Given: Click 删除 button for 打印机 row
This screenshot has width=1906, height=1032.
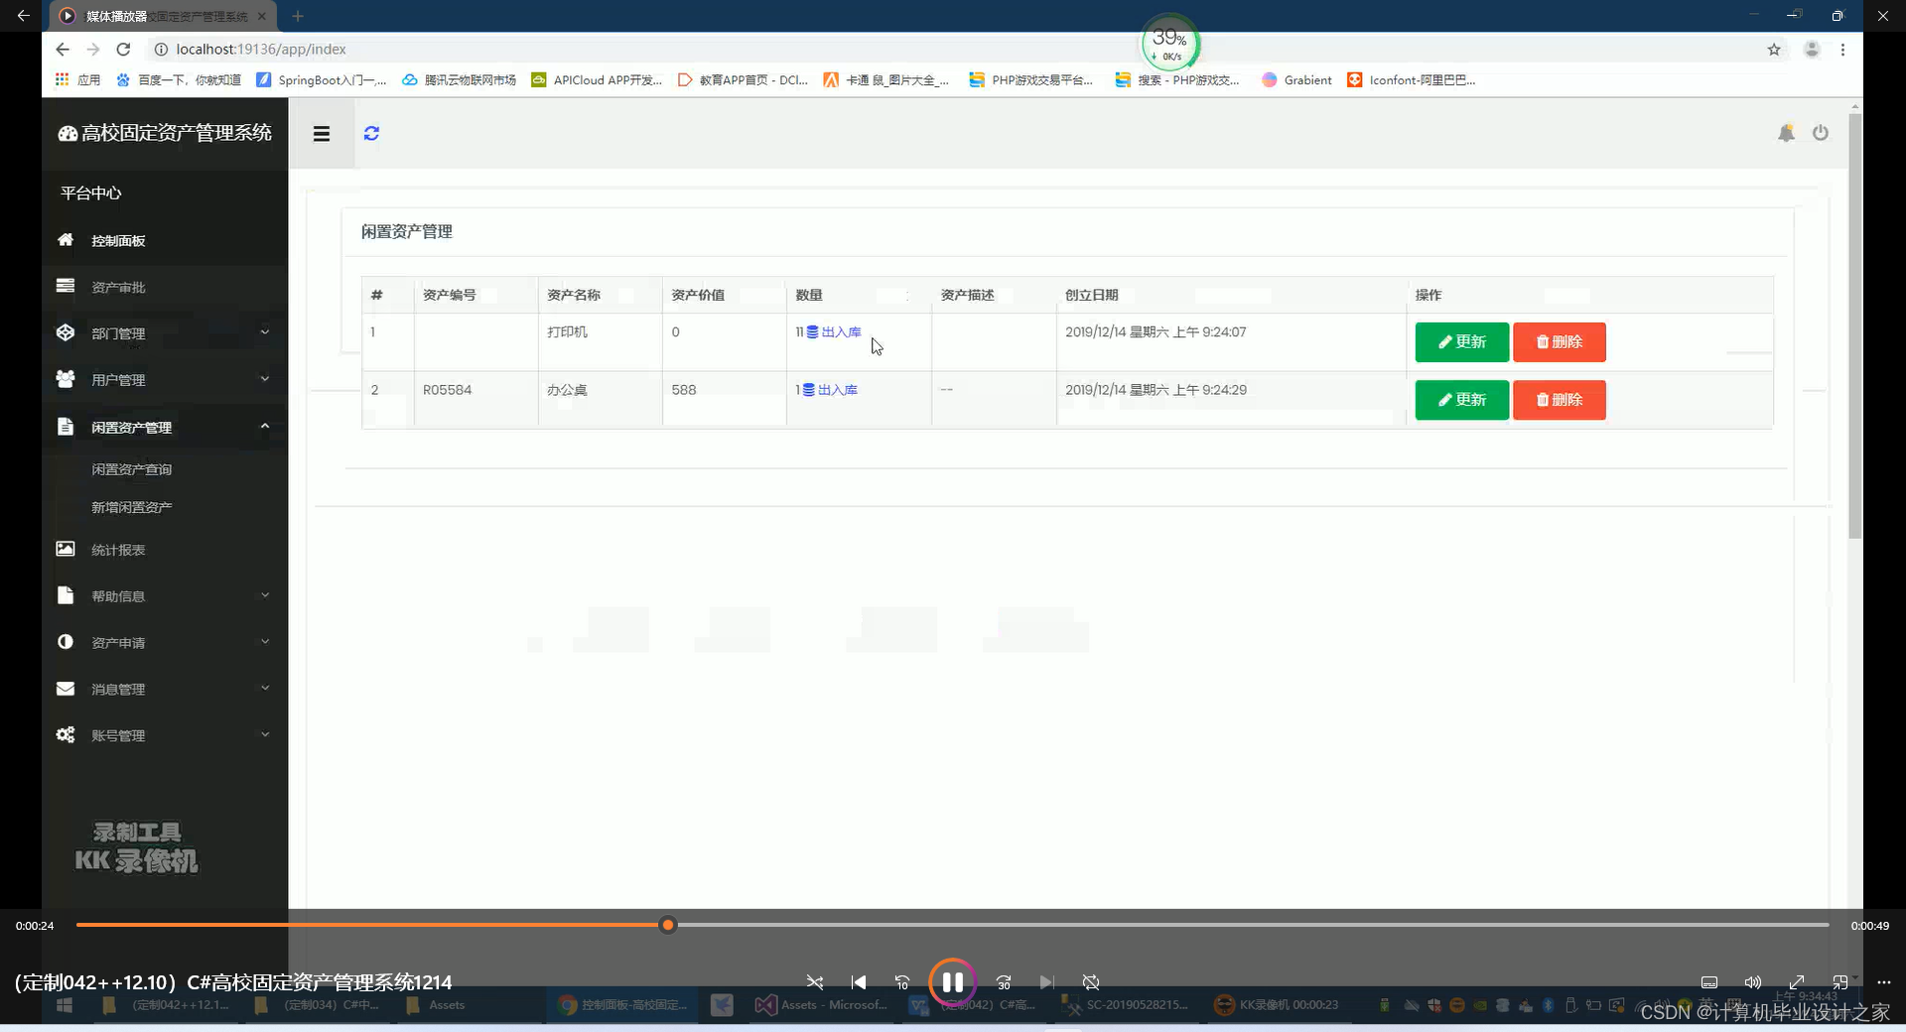Looking at the screenshot, I should click(x=1560, y=342).
